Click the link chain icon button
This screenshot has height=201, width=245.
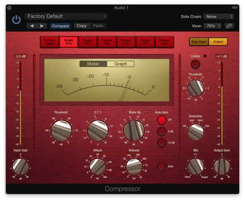[x=229, y=26]
